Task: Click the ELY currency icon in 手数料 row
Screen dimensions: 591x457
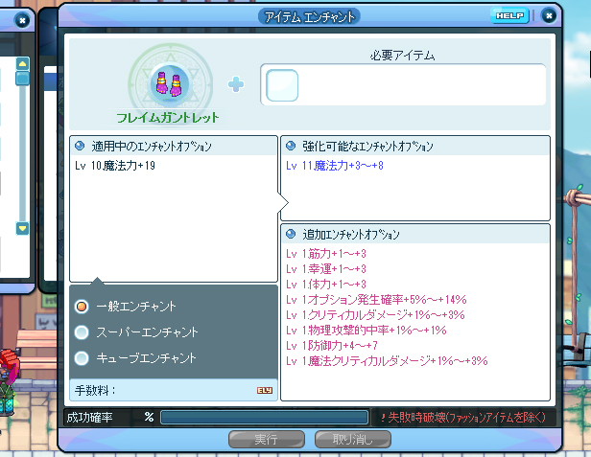Action: (265, 390)
